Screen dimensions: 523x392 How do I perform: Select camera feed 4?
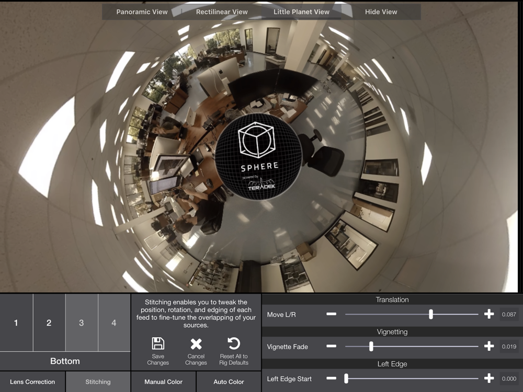(x=113, y=322)
